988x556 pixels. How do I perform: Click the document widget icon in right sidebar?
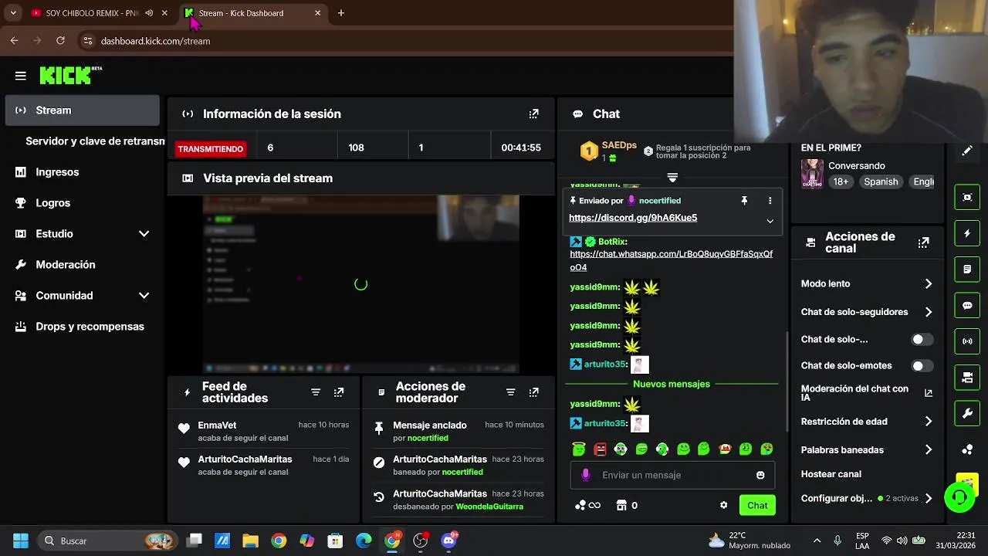[x=967, y=270]
